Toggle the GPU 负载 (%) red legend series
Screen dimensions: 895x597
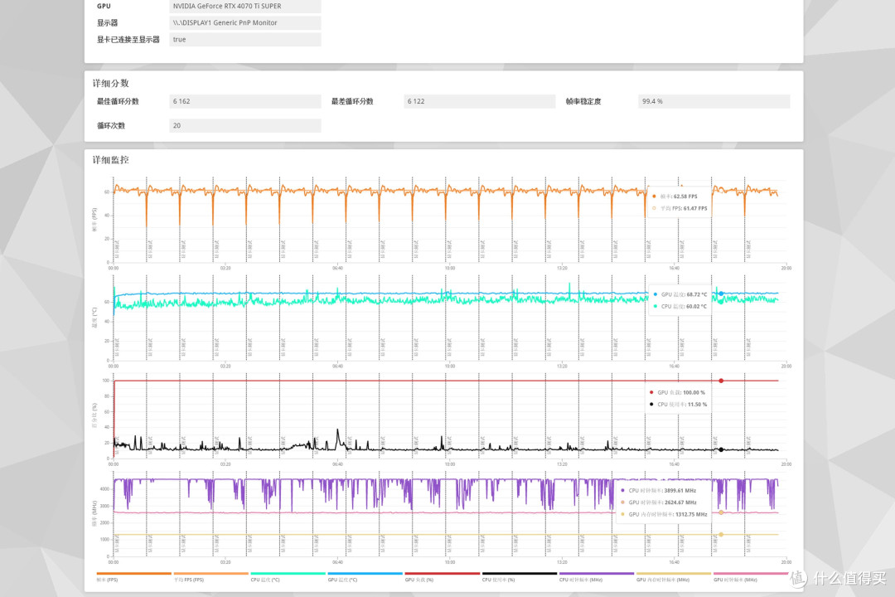[442, 576]
